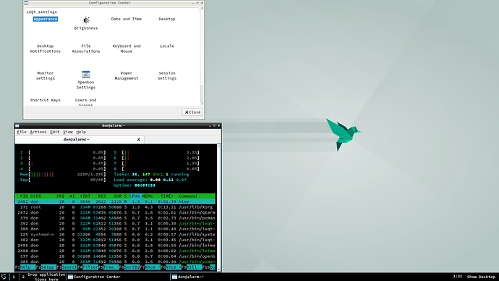Open the main menu icon in taskbar

point(4,277)
